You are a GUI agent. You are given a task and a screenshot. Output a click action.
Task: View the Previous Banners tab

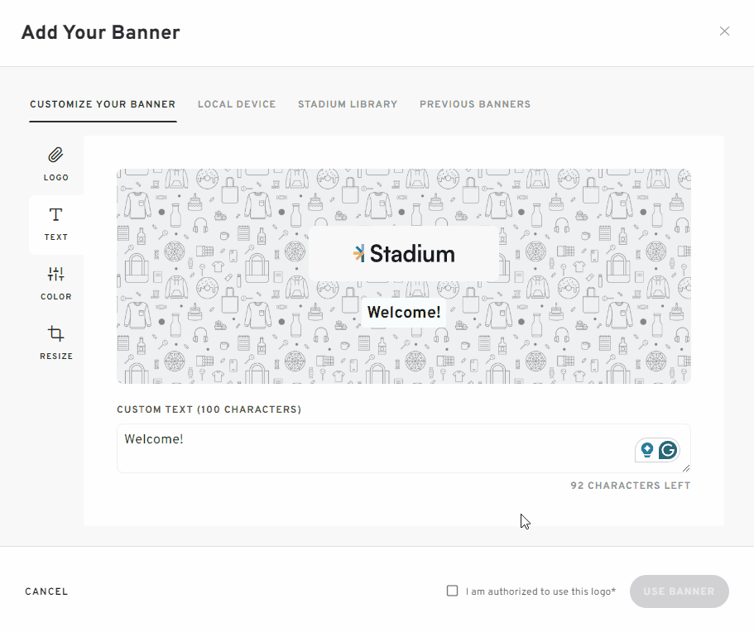point(475,104)
